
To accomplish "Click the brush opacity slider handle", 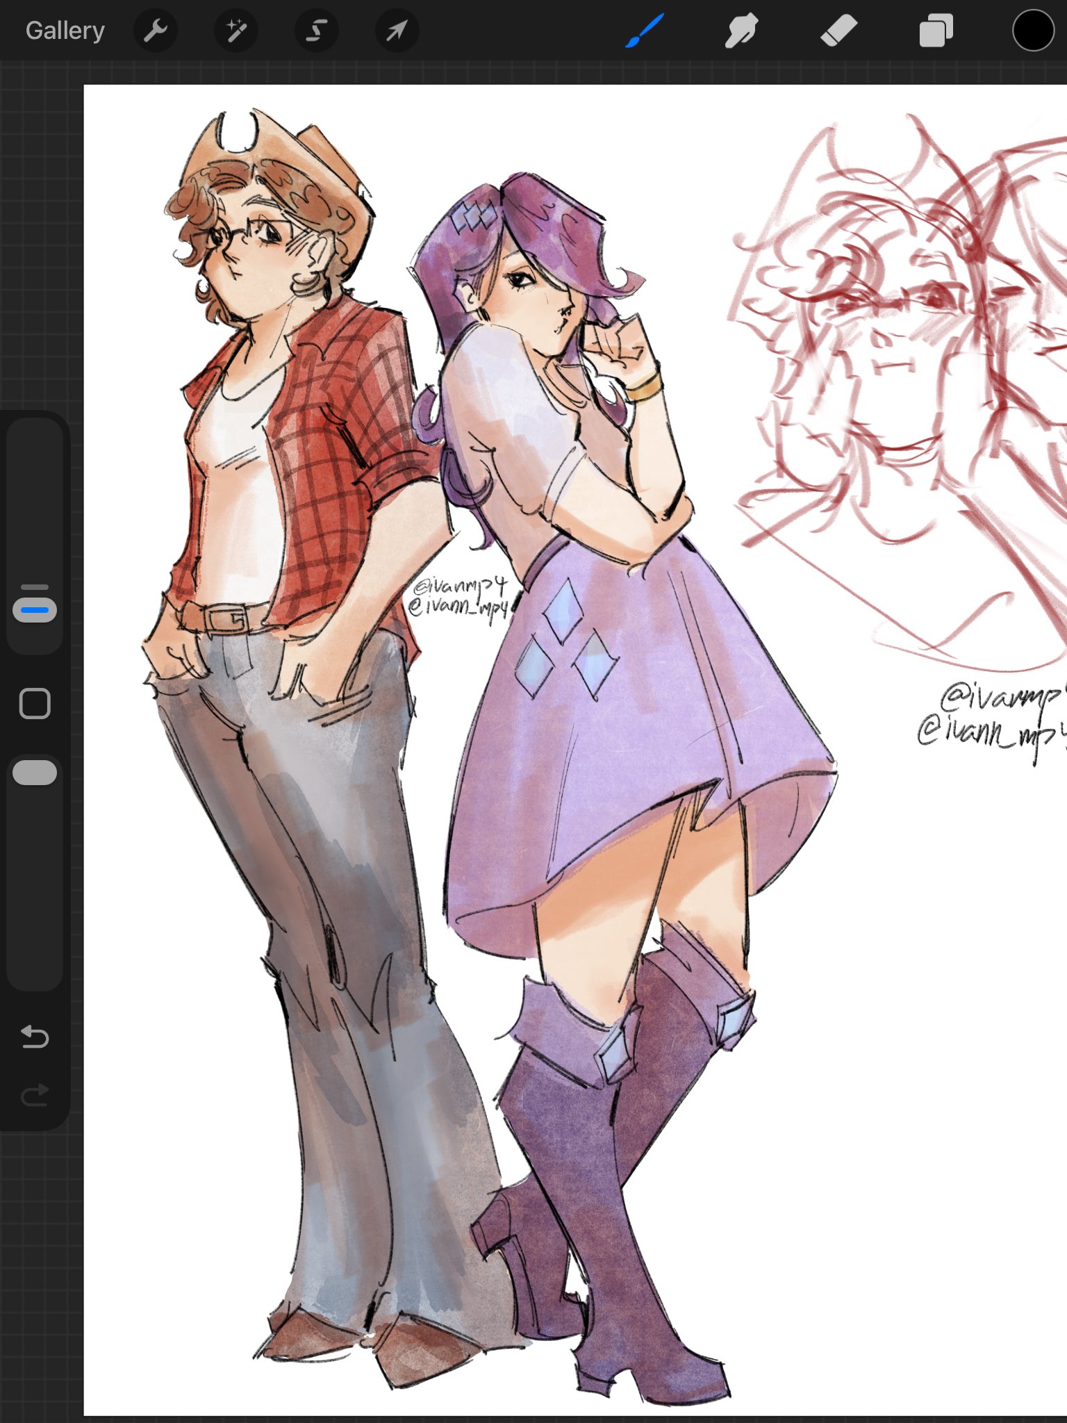I will 35,773.
